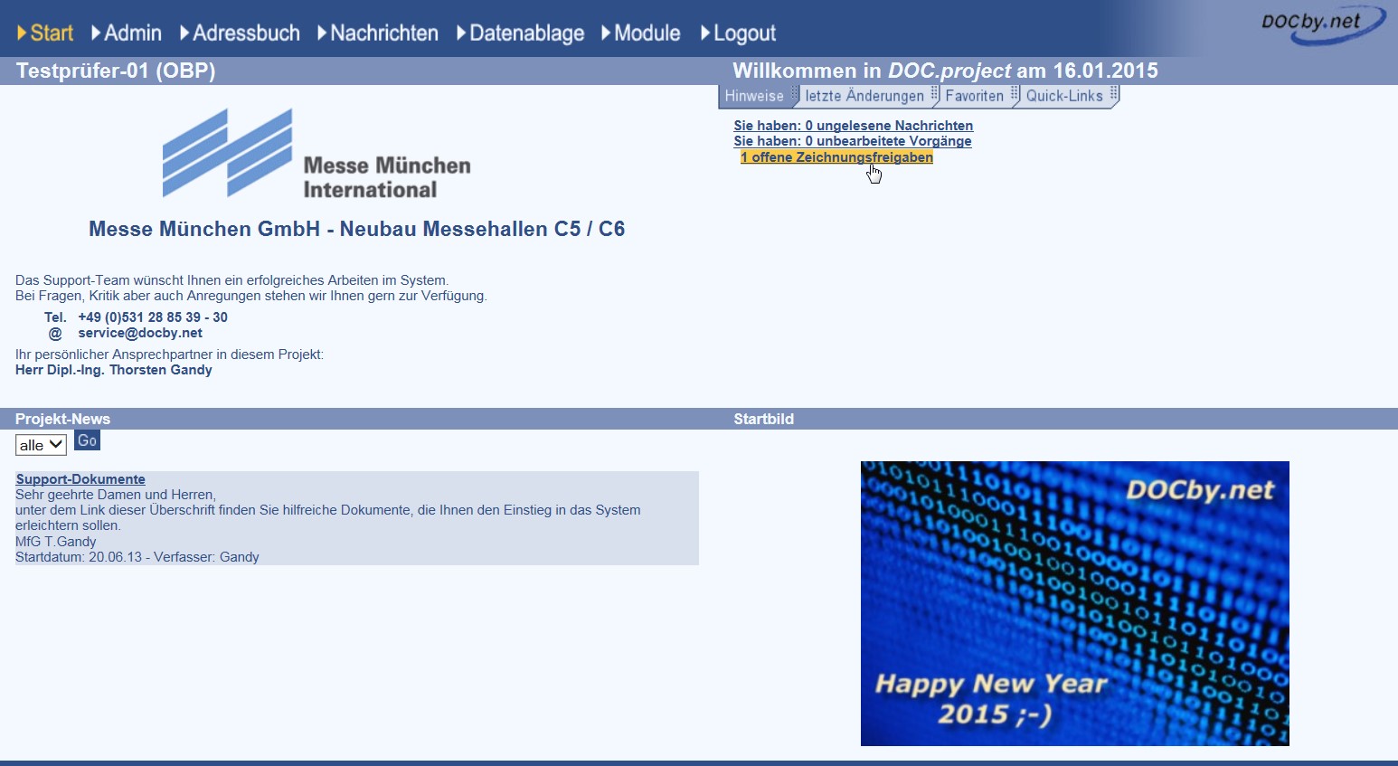The height and width of the screenshot is (766, 1398).
Task: Open the Datenablage menu
Action: (x=521, y=33)
